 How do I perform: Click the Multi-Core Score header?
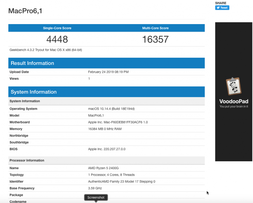[x=155, y=28]
